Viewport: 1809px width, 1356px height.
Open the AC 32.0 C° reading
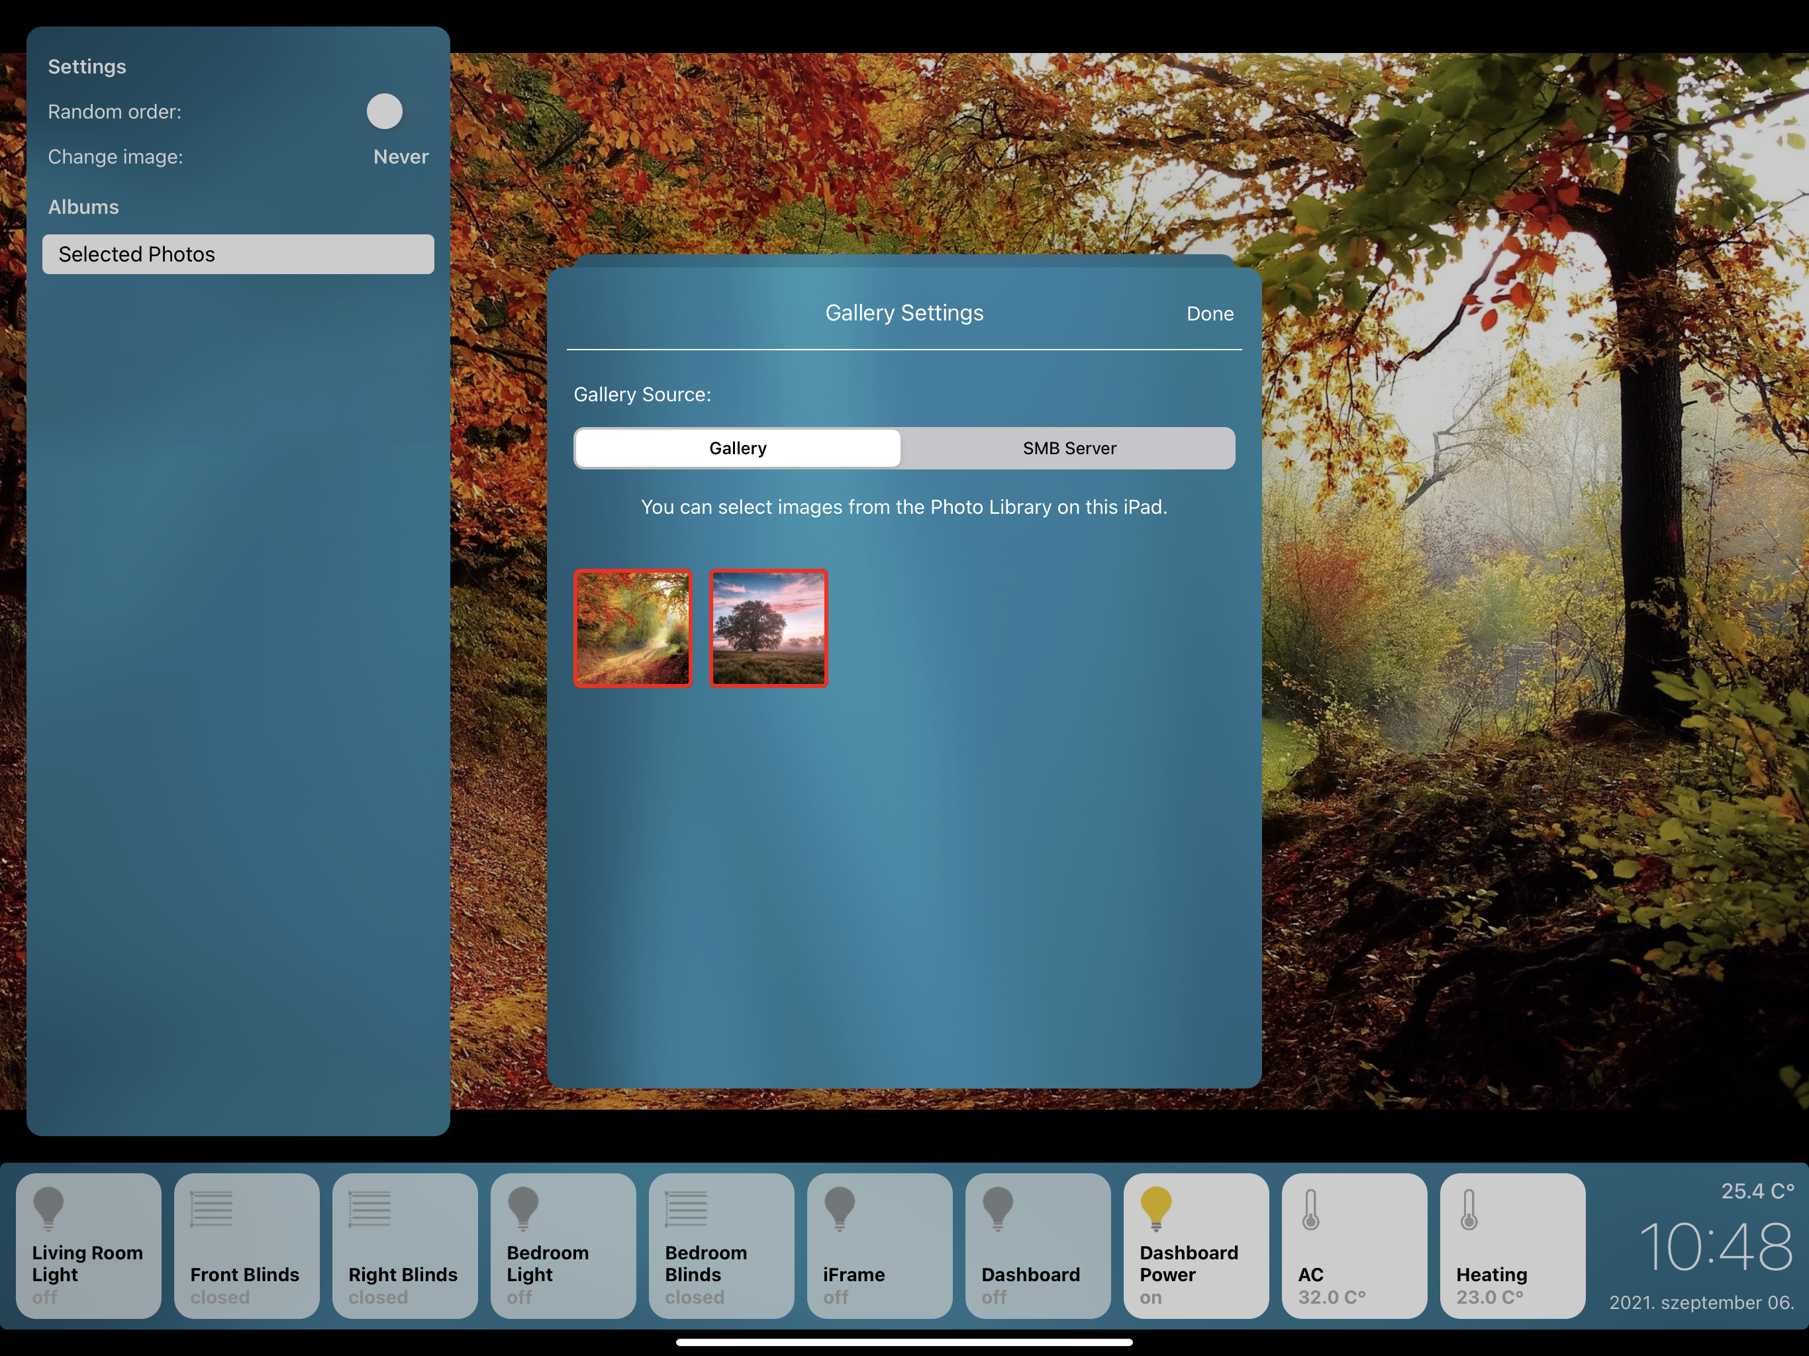click(x=1332, y=1297)
